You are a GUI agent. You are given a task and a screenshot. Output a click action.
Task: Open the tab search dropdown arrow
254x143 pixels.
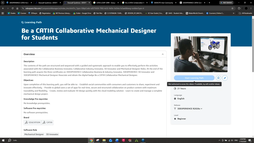pos(3,3)
